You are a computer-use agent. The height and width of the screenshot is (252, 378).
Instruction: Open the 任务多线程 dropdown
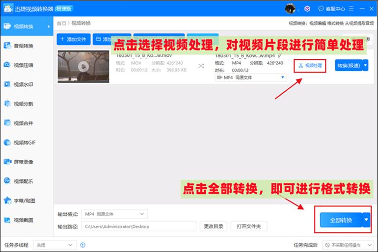[54, 245]
